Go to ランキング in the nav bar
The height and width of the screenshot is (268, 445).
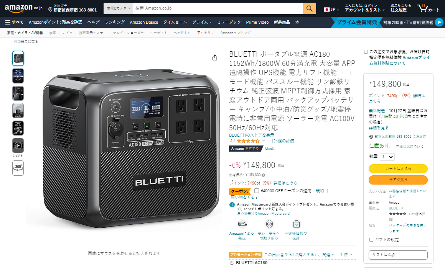pos(115,22)
